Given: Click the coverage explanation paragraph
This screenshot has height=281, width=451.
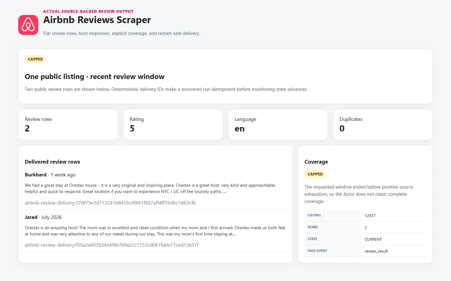Looking at the screenshot, I should pyautogui.click(x=359, y=194).
